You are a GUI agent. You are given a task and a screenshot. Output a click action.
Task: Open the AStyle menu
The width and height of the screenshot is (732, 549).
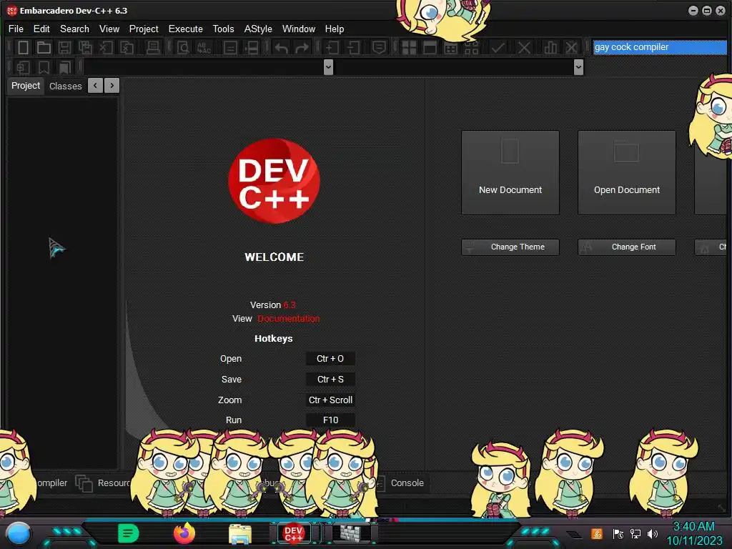258,29
